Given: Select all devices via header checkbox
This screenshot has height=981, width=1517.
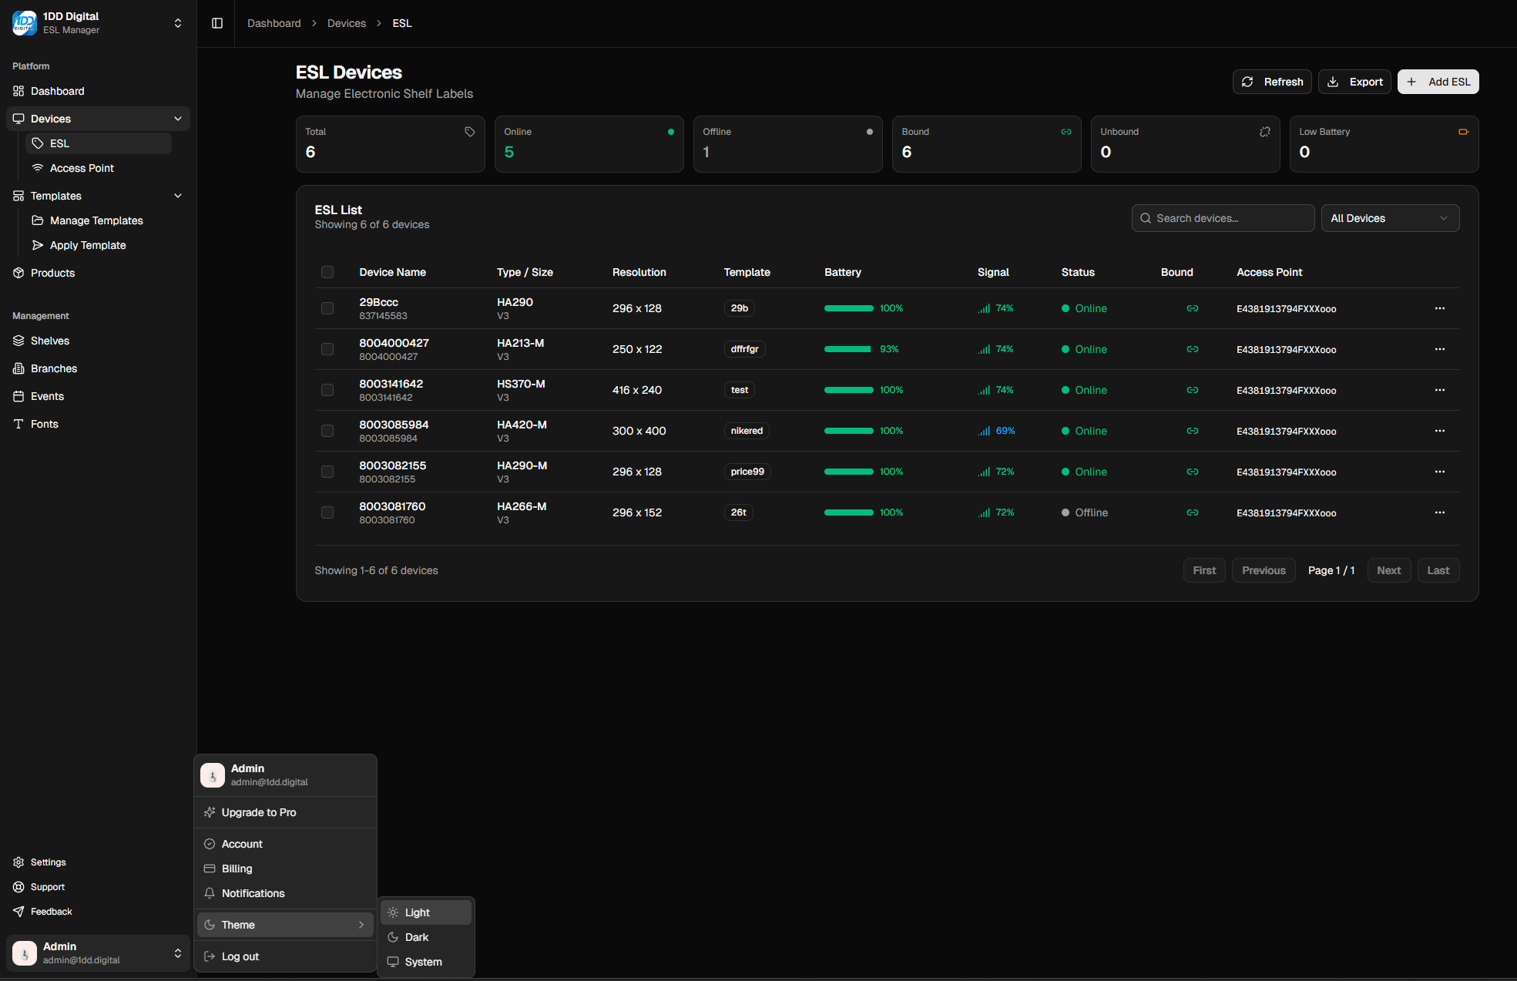Looking at the screenshot, I should pyautogui.click(x=327, y=272).
